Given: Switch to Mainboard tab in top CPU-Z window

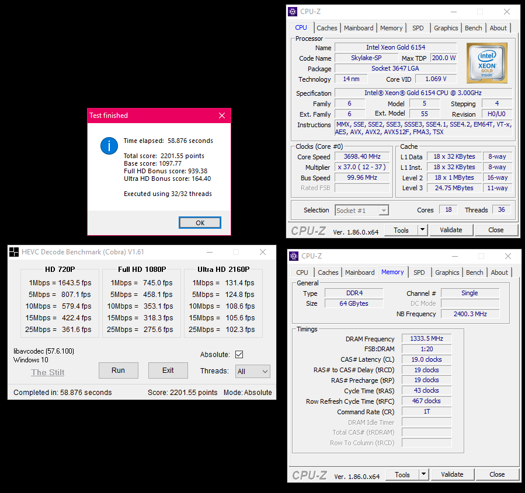Looking at the screenshot, I should [x=358, y=28].
